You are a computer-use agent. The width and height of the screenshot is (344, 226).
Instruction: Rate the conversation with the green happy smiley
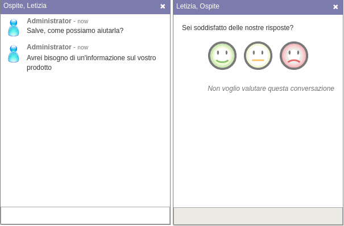(222, 56)
